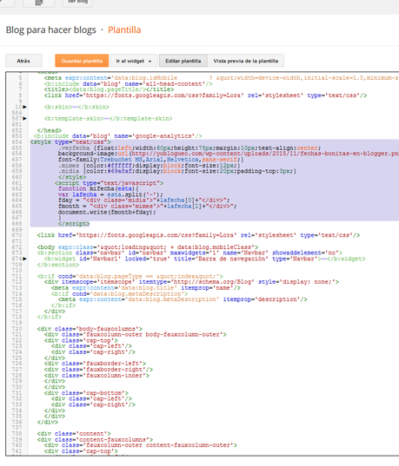Click the fauxcolumn-inner div line
This screenshot has width=399, height=466.
coord(96,376)
